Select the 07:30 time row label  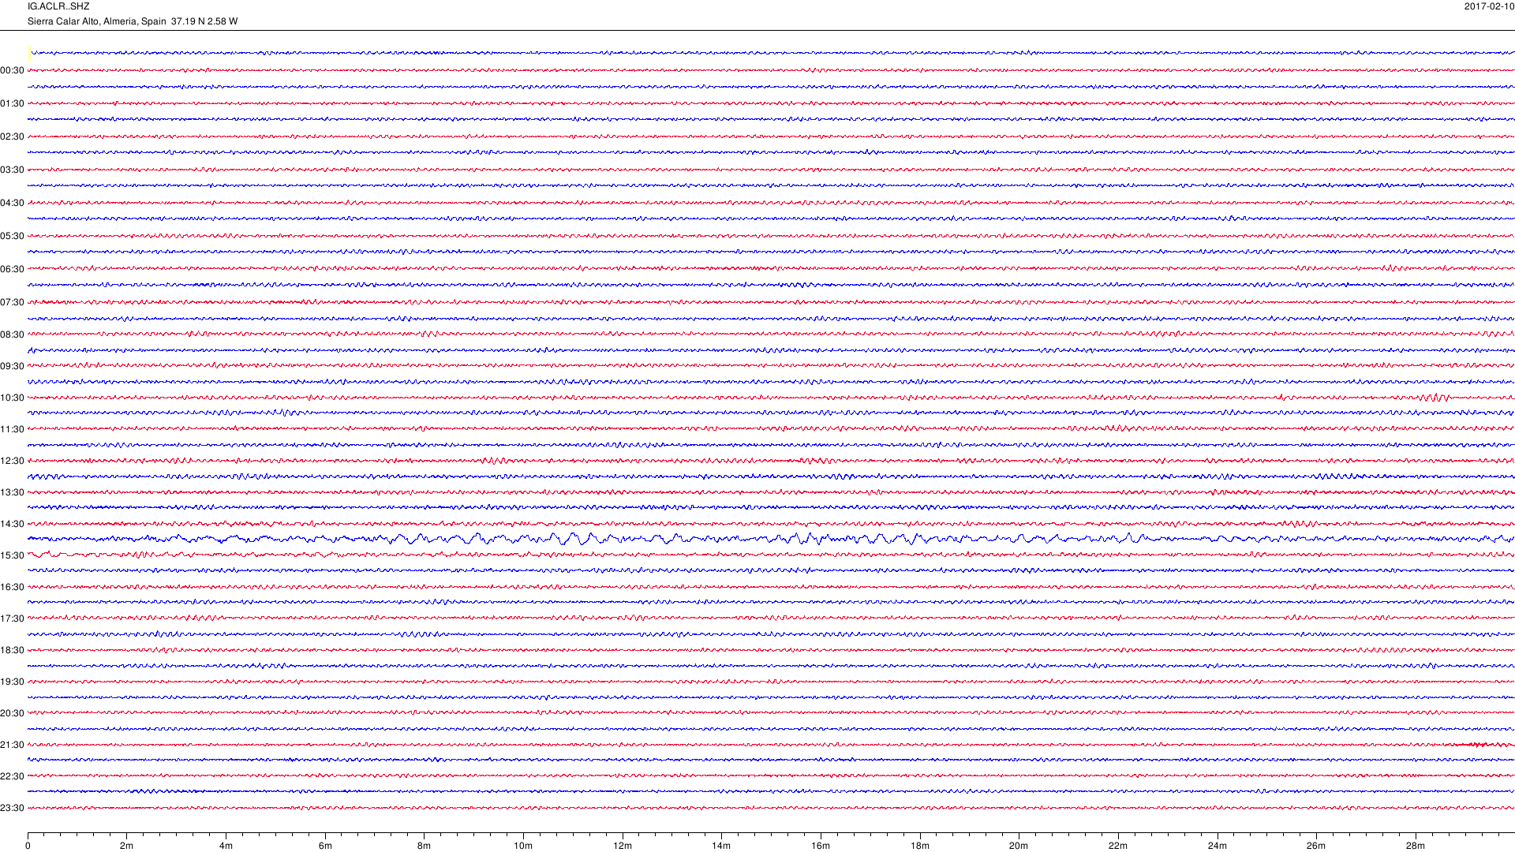point(13,302)
